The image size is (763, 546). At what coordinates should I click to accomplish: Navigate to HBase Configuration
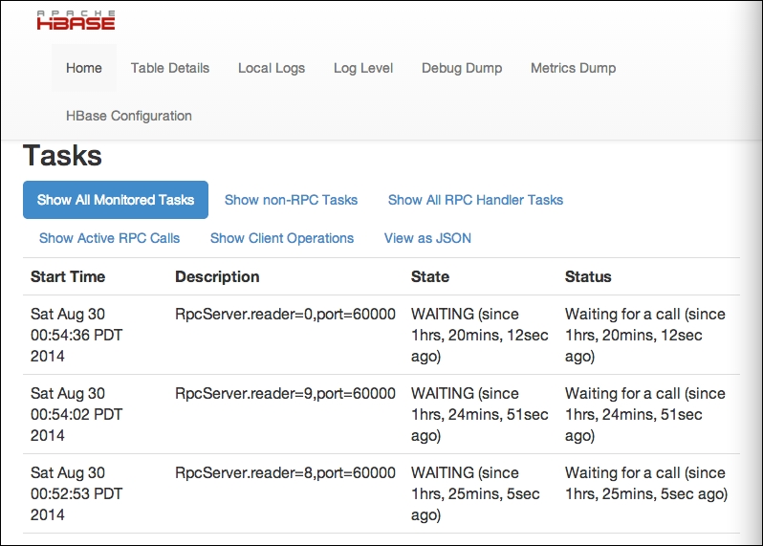pos(129,116)
